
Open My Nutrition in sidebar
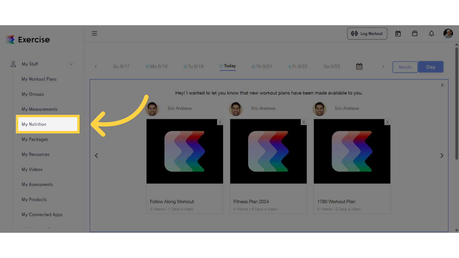coord(48,124)
